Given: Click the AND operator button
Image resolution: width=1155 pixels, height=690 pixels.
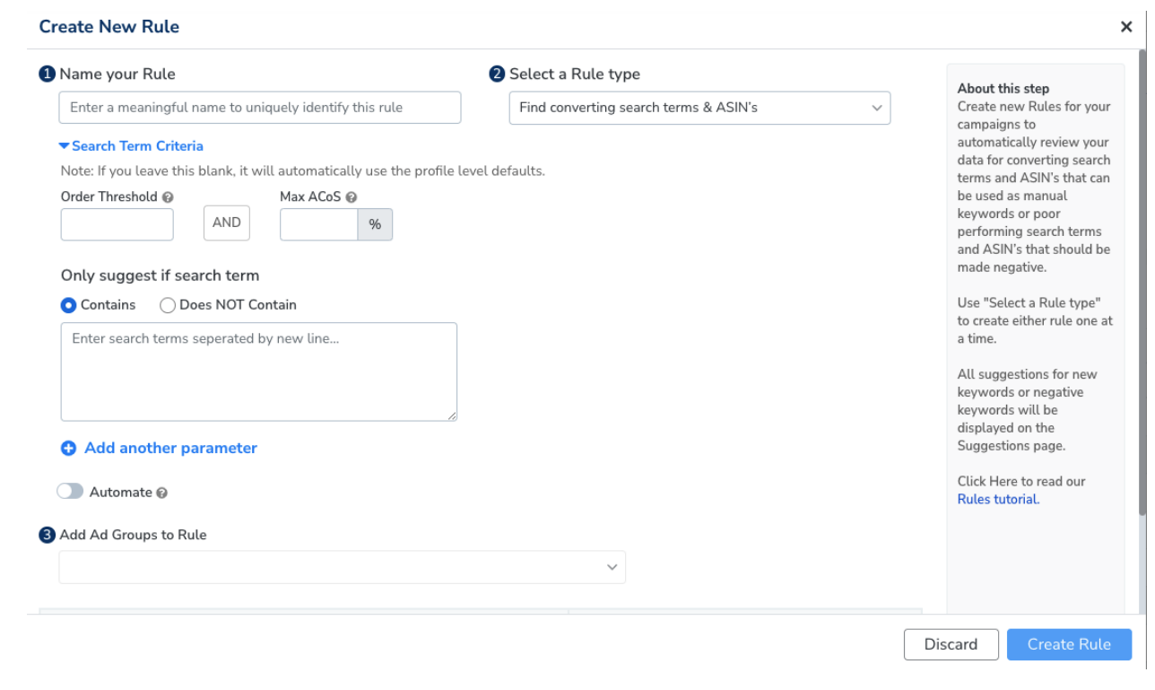Looking at the screenshot, I should pyautogui.click(x=227, y=223).
